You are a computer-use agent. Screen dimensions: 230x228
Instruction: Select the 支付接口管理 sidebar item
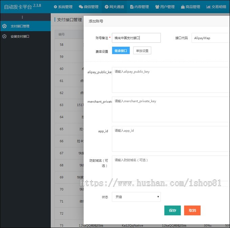[x=25, y=26]
